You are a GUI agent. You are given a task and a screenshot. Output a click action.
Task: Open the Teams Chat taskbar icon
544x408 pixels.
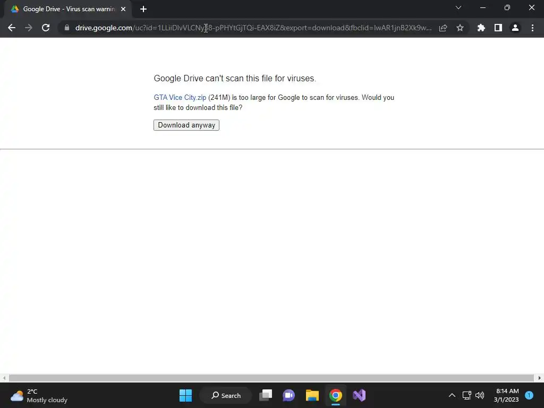point(288,395)
